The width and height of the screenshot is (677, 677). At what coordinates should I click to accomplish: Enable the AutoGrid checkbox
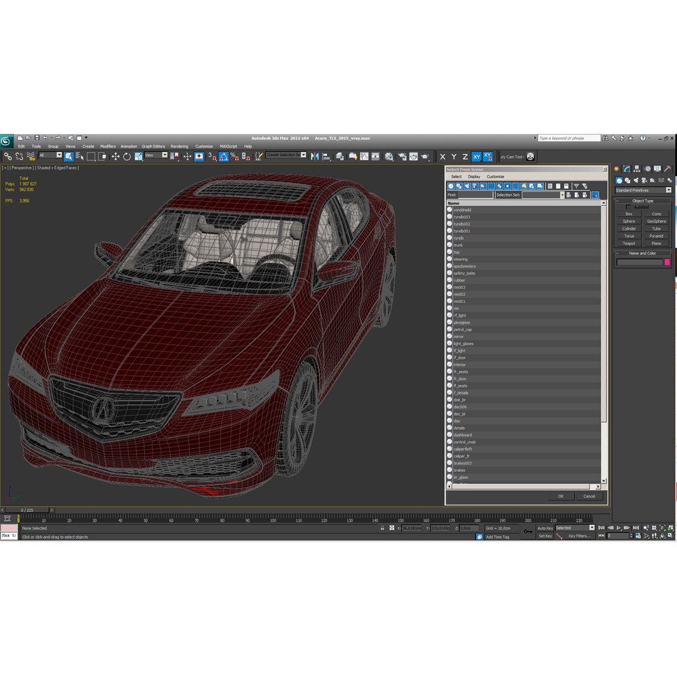(x=627, y=207)
